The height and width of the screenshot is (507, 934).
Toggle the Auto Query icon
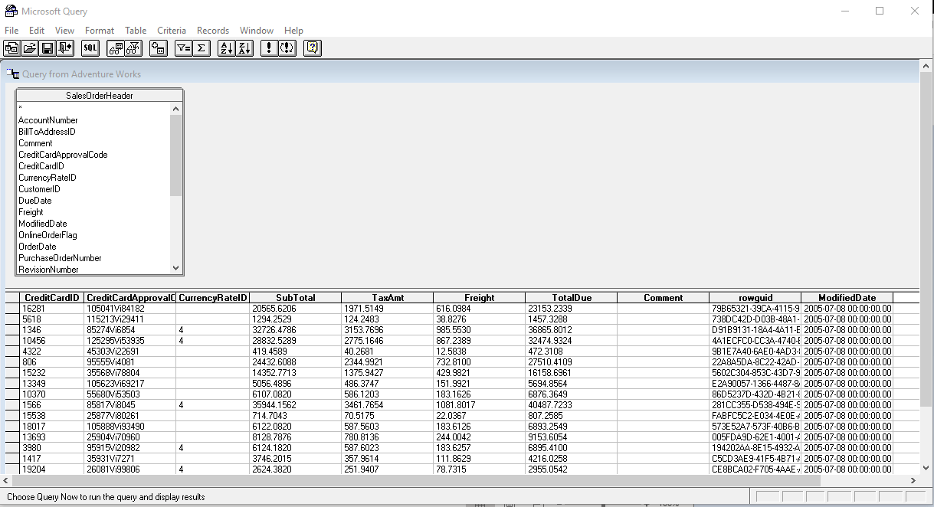pyautogui.click(x=287, y=47)
